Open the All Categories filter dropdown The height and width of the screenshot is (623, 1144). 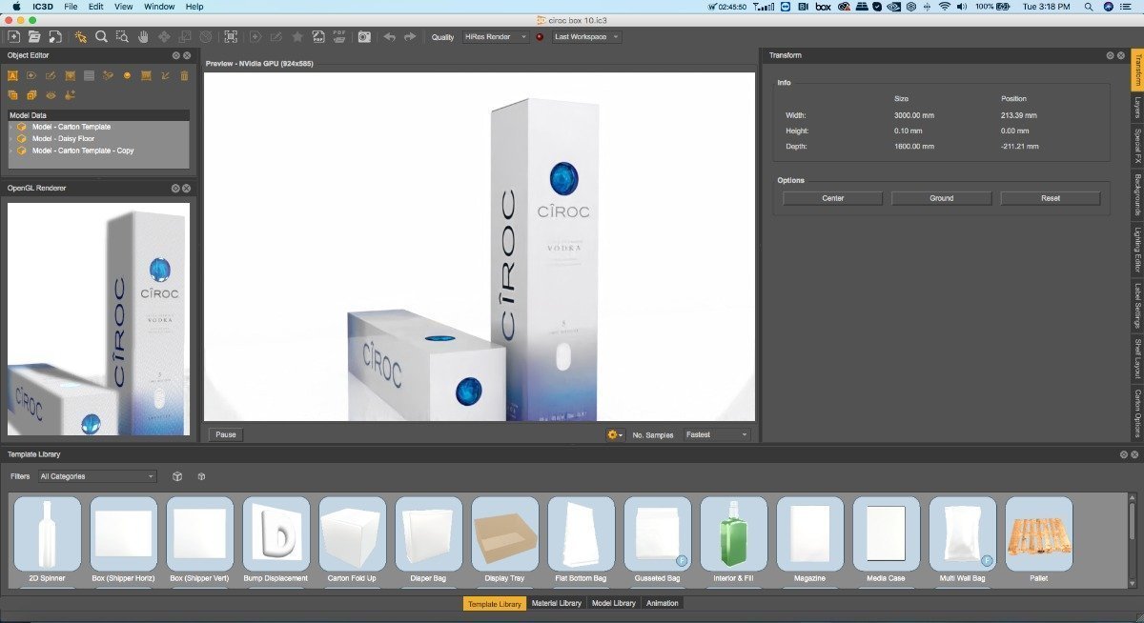pyautogui.click(x=96, y=476)
